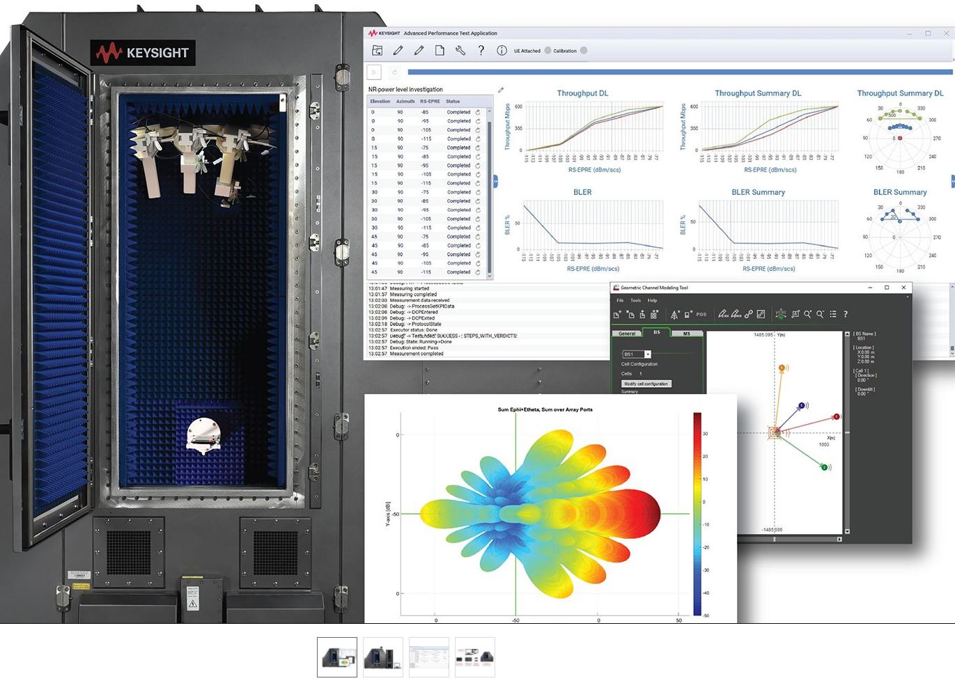Open the BS1 dropdown list
The image size is (955, 690).
[x=648, y=354]
